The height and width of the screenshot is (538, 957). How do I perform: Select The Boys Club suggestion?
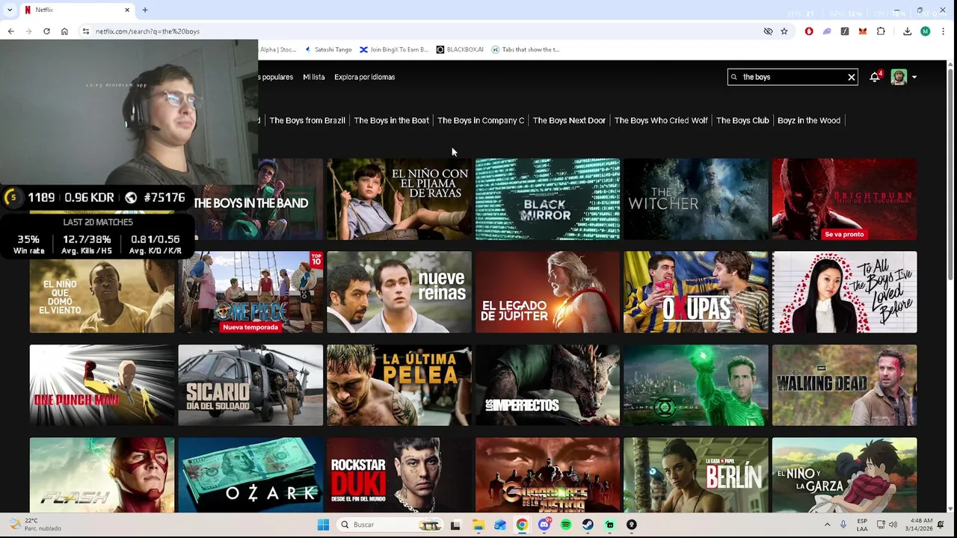[742, 120]
